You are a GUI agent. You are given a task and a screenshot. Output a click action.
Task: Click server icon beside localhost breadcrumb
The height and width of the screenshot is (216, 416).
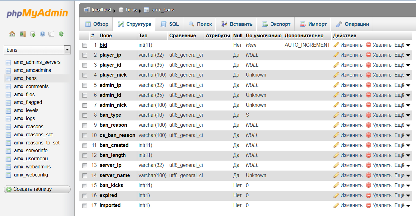click(87, 10)
